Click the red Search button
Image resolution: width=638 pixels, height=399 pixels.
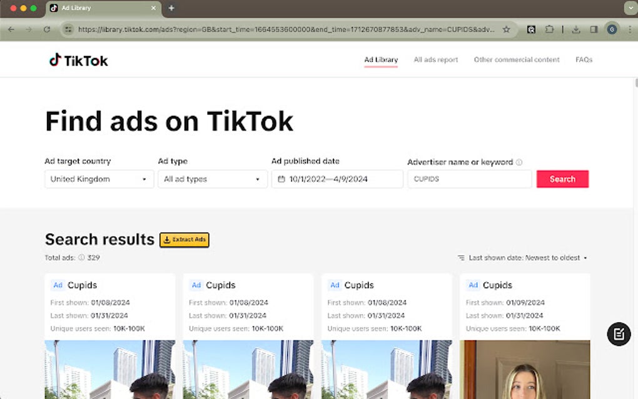pyautogui.click(x=562, y=179)
